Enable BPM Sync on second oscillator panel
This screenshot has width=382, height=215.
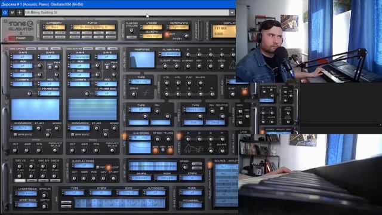72,134
